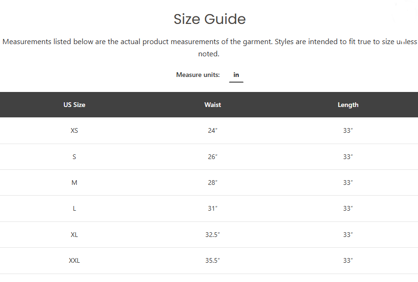Screen dimensions: 418x282
Task: Click the Size Guide heading
Action: pos(210,19)
